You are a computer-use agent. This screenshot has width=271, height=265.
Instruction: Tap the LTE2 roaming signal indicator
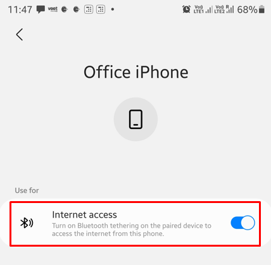point(224,9)
